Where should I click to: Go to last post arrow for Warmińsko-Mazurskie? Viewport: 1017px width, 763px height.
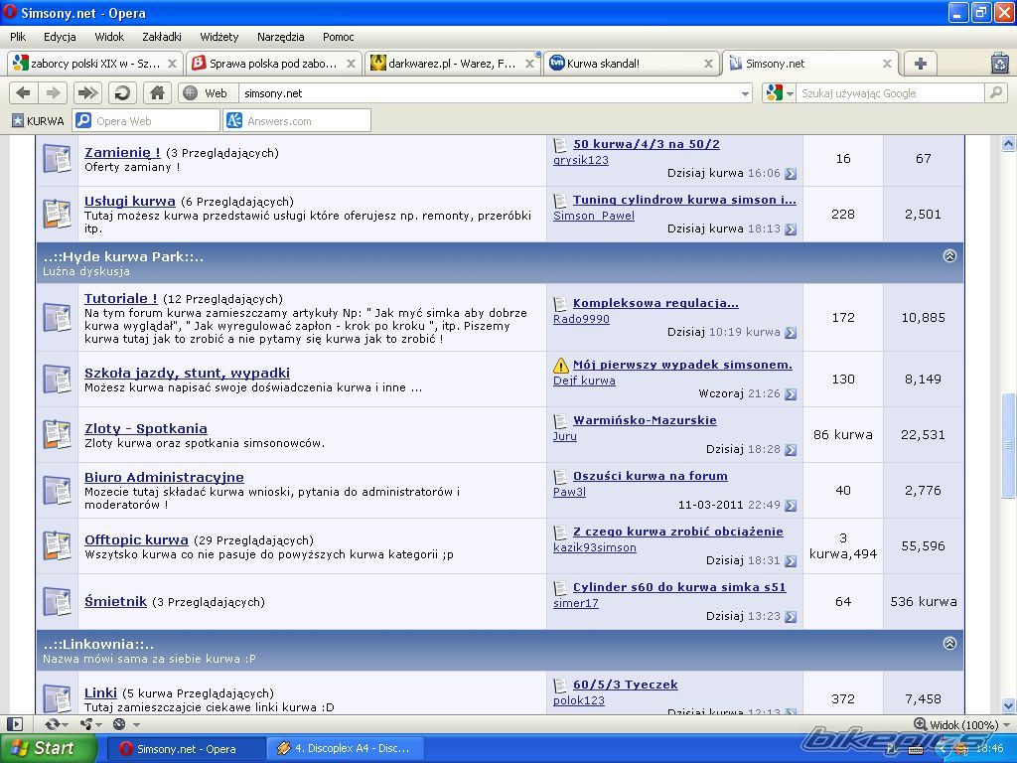click(790, 450)
